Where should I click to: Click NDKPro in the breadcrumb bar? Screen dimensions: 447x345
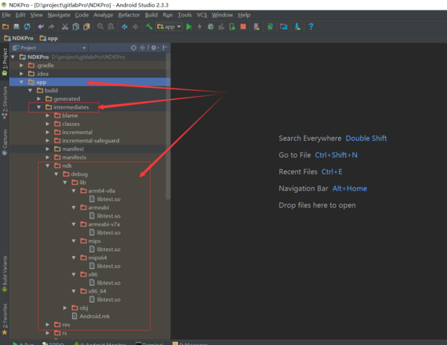click(19, 38)
